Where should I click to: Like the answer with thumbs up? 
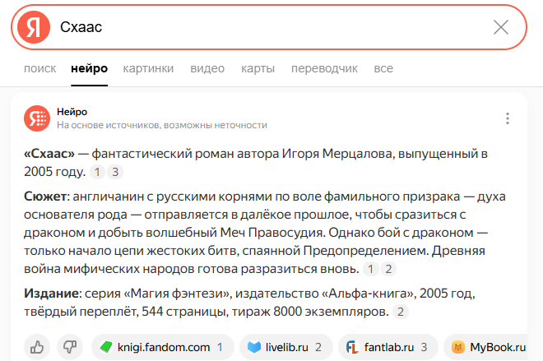tap(37, 347)
